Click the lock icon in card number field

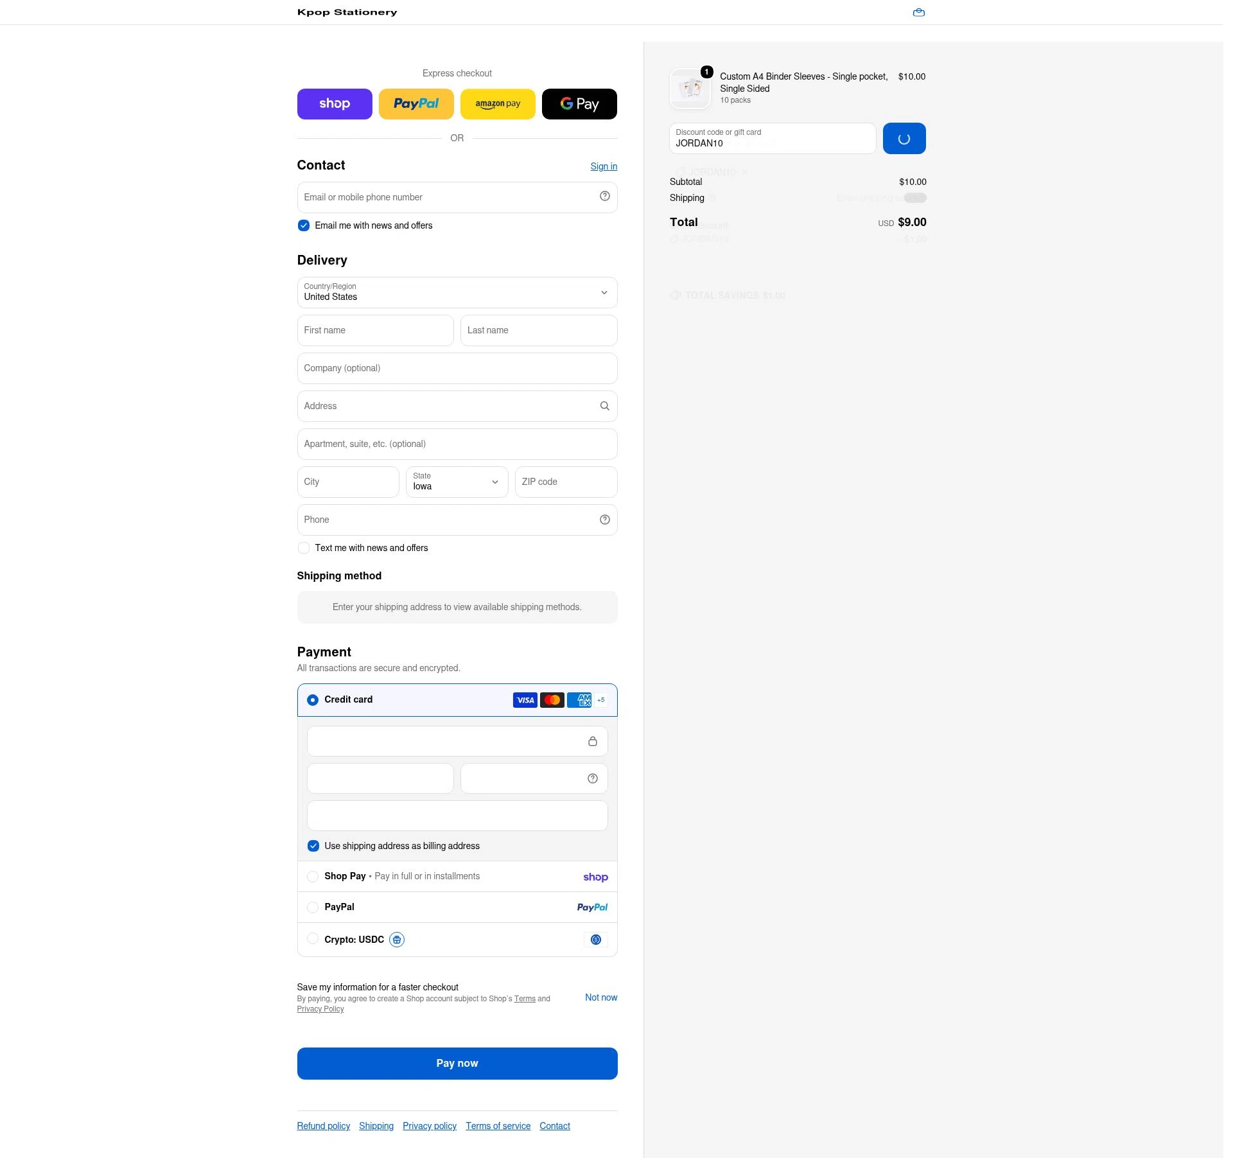592,741
